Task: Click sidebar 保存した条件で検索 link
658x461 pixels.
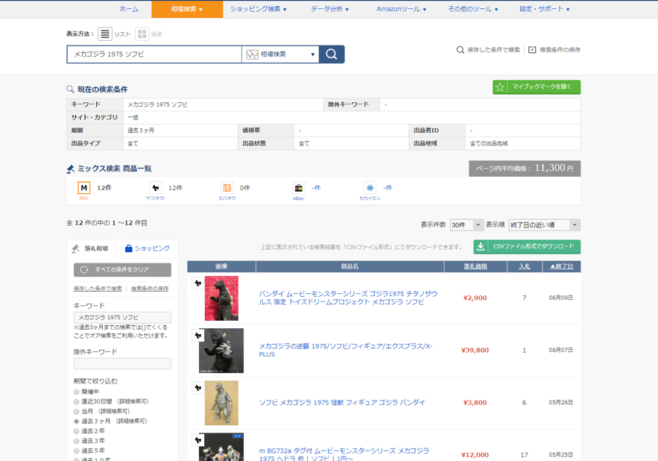Action: (98, 289)
